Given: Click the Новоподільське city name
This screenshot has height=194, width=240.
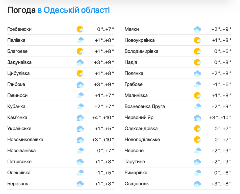Looking at the screenshot, I should point(142,140).
